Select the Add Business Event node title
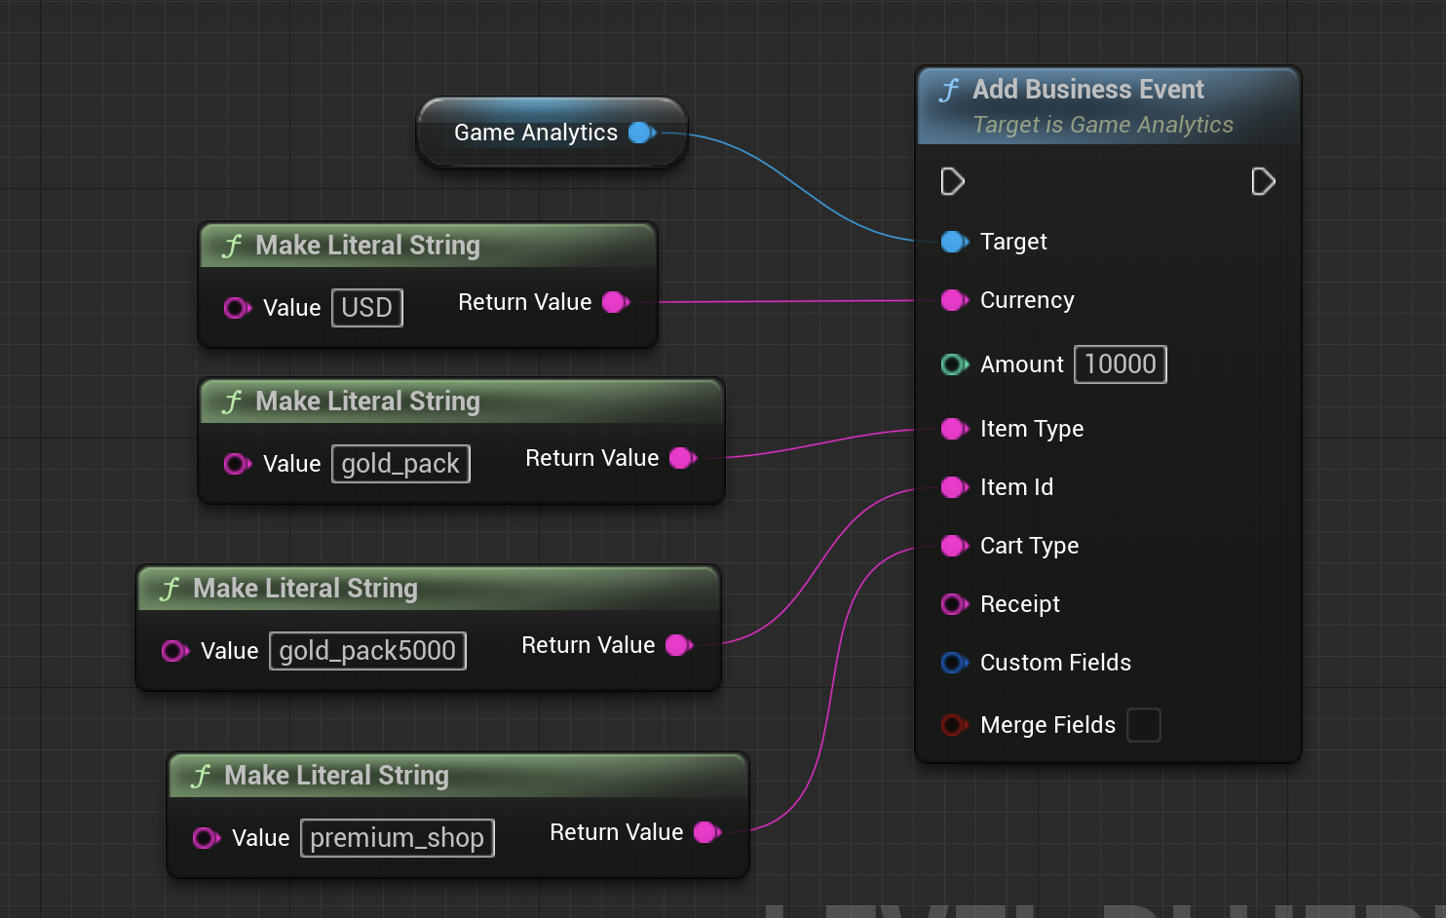 [x=1087, y=90]
